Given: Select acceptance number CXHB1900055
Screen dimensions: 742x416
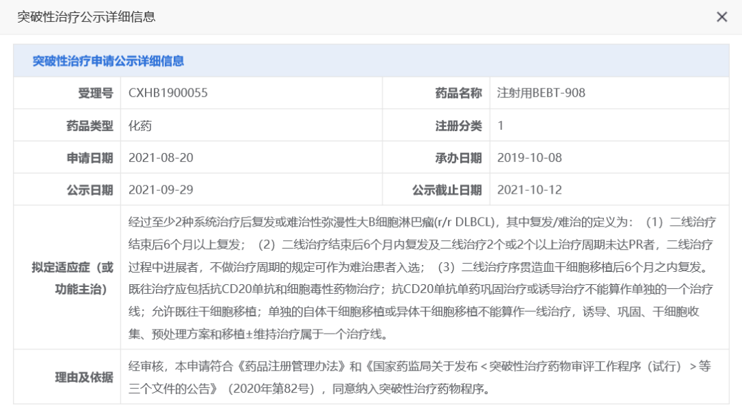Looking at the screenshot, I should pyautogui.click(x=168, y=93).
